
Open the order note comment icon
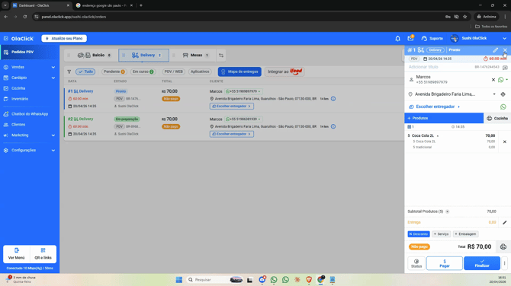tap(505, 67)
